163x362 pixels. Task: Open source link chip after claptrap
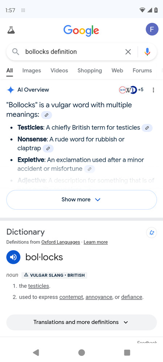[48, 148]
